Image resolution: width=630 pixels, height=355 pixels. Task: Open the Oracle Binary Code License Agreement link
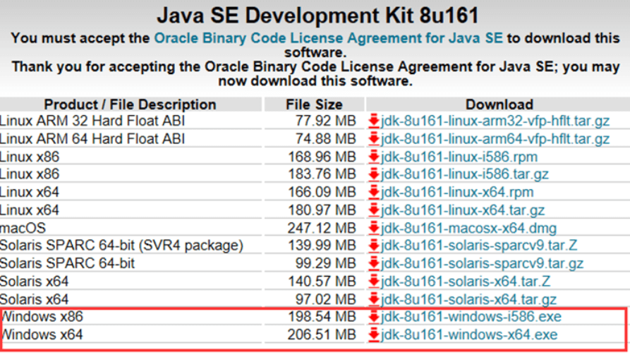[328, 38]
